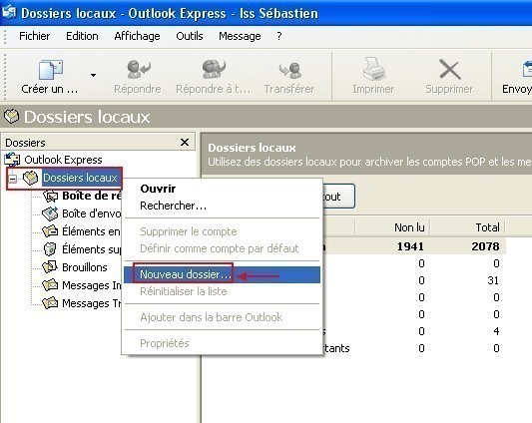This screenshot has height=423, width=532.
Task: Choose Rechercher... in context menu
Action: [222, 206]
